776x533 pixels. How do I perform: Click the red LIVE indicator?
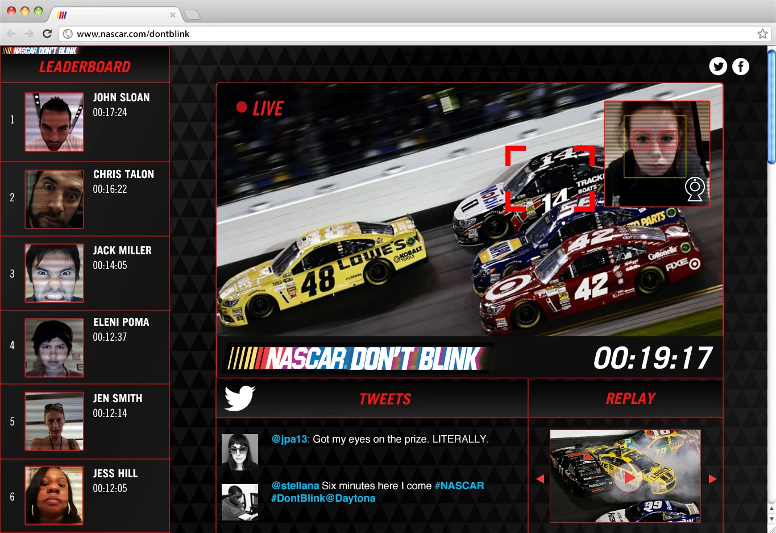coord(260,108)
